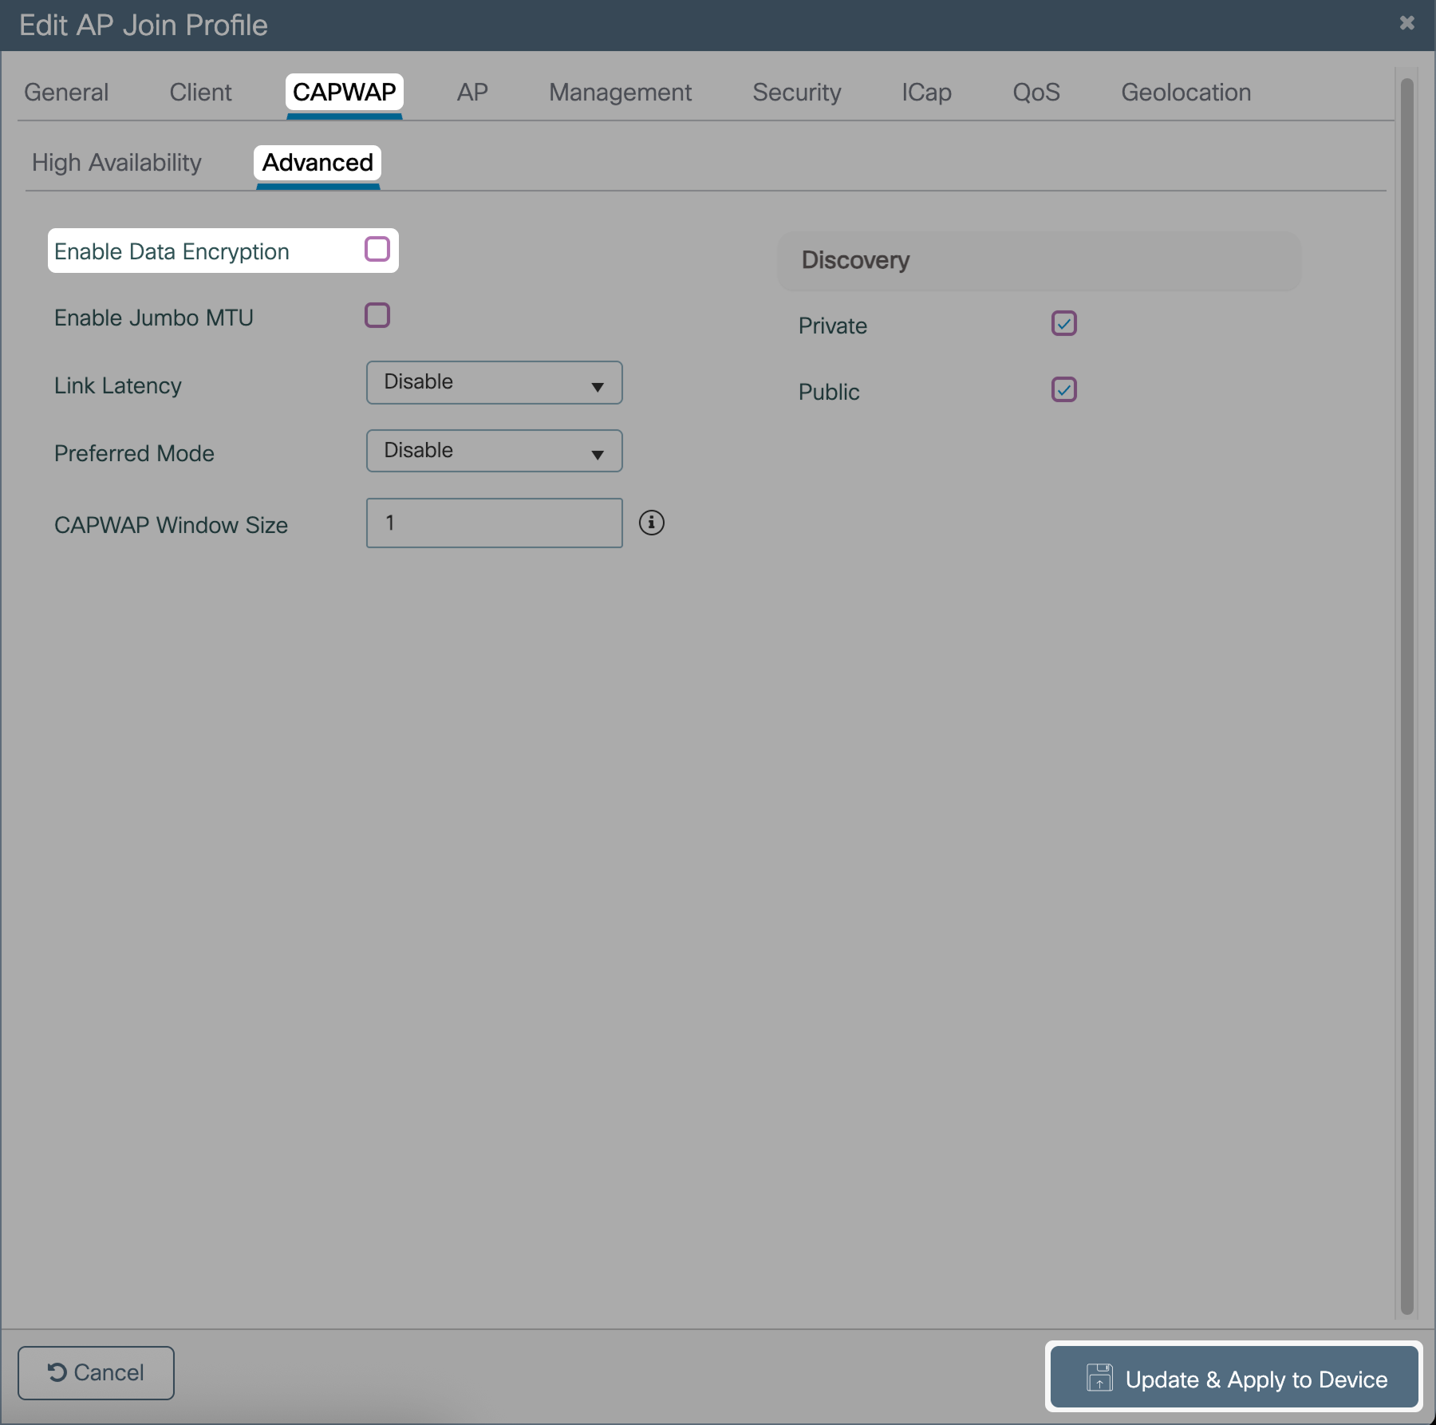Uncheck the Private discovery checkbox
Viewport: 1436px width, 1425px height.
1063,323
